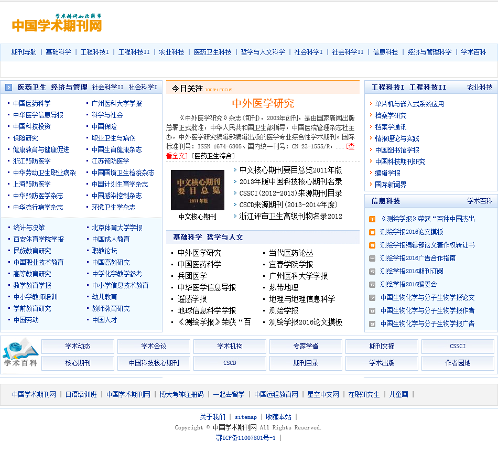Click the 核心期刊 button
This screenshot has width=498, height=453.
point(78,363)
